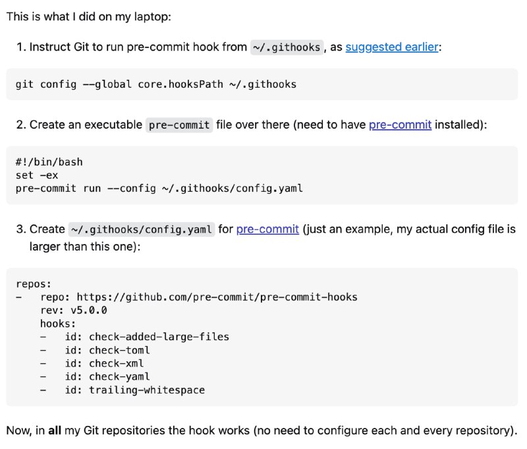Click the inline pre-commit code in step 2
This screenshot has width=527, height=449.
coord(179,125)
